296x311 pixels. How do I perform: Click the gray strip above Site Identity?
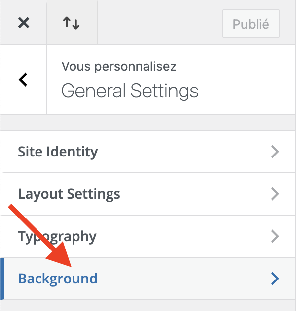coord(148,123)
